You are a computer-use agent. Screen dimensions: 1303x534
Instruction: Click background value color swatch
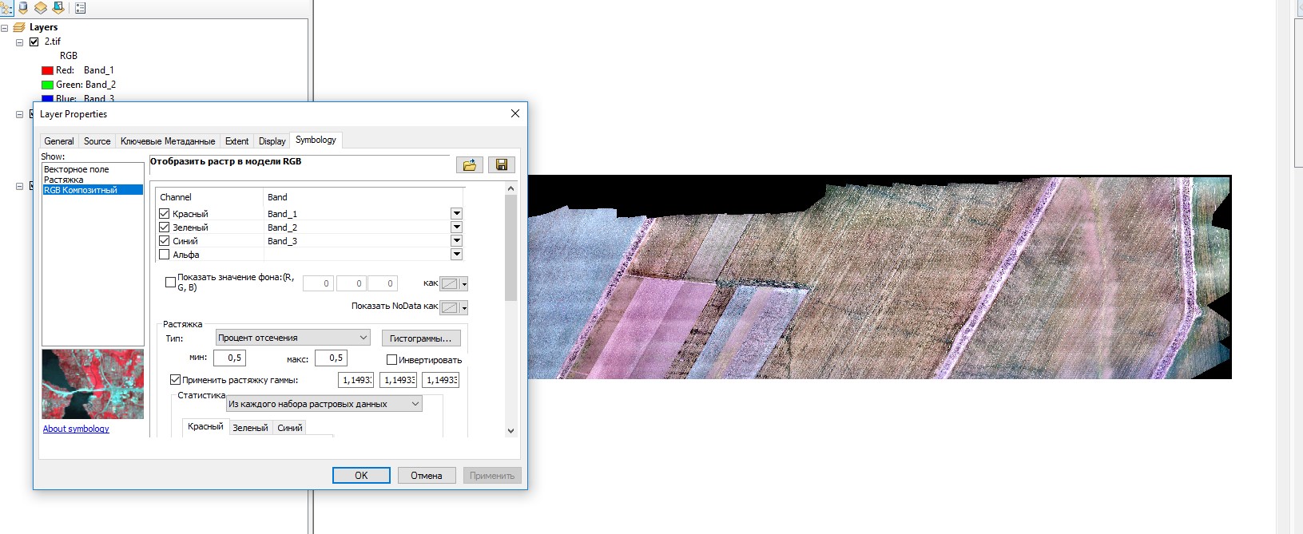point(450,284)
